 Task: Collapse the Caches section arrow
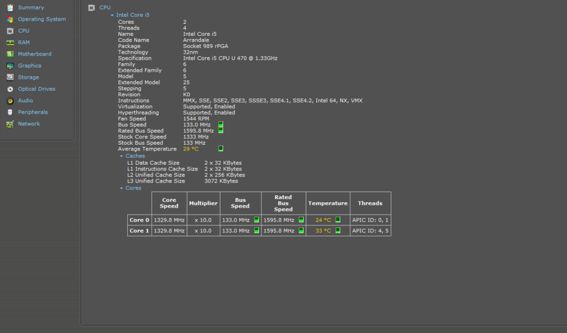coord(122,156)
